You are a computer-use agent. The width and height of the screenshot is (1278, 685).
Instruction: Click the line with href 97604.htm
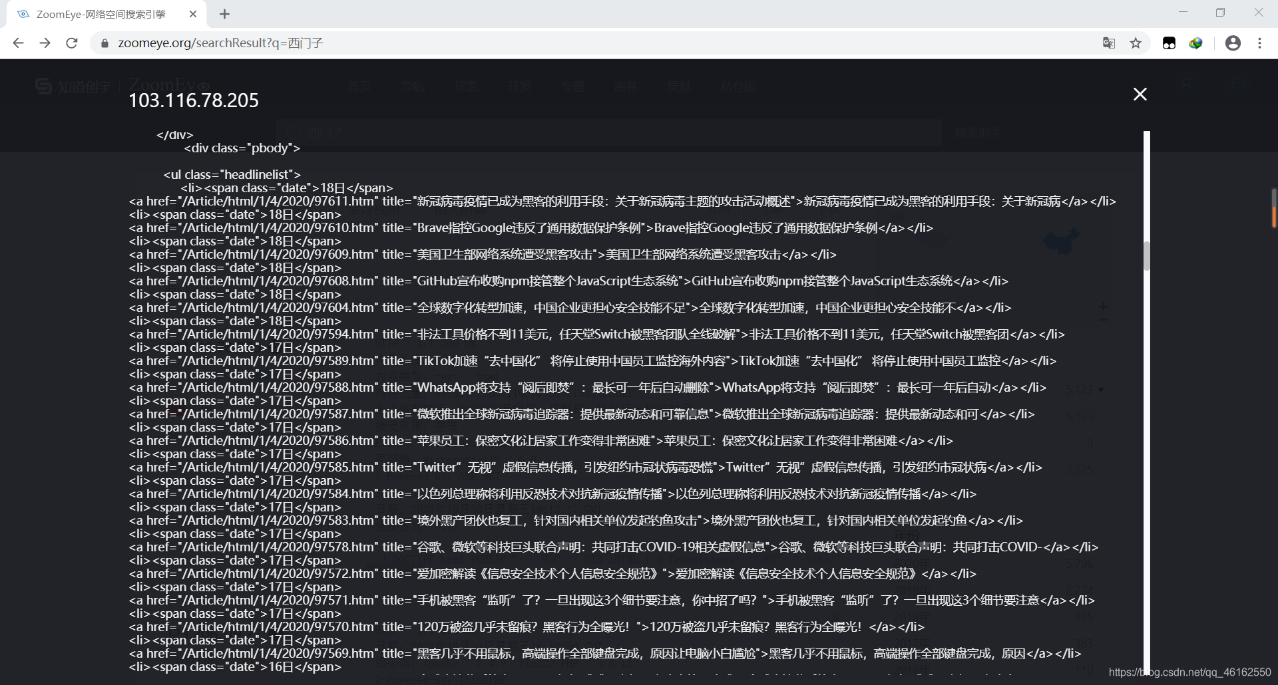[x=570, y=308]
